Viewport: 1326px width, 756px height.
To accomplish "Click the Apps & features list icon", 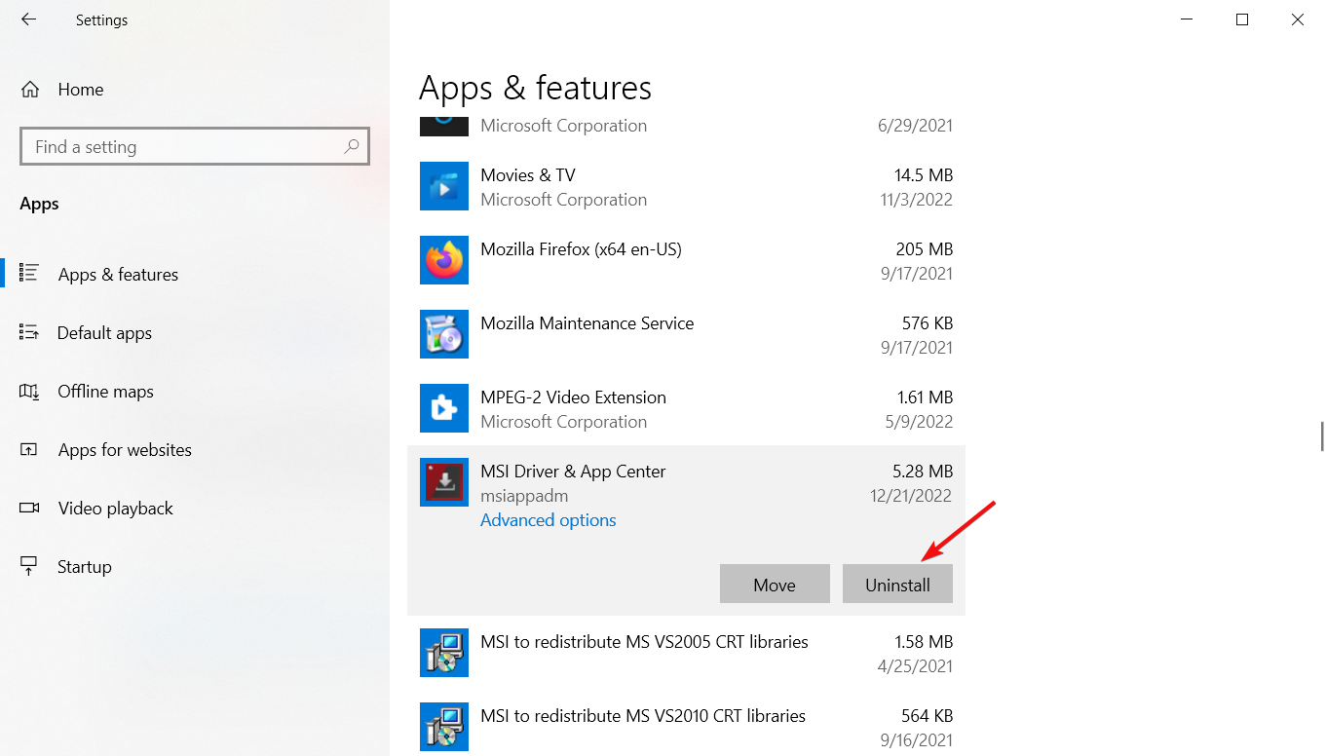I will 29,274.
